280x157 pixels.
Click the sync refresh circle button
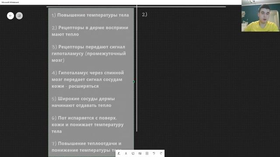tap(19, 16)
